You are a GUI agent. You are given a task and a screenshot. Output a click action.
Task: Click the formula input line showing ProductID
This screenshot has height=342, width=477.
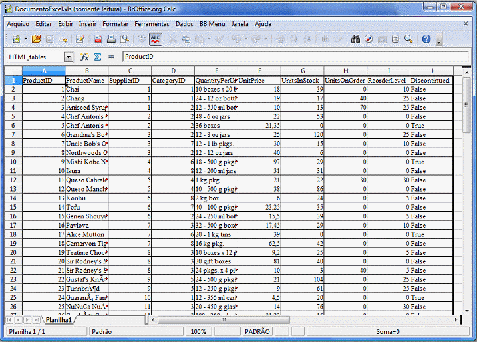click(x=295, y=57)
